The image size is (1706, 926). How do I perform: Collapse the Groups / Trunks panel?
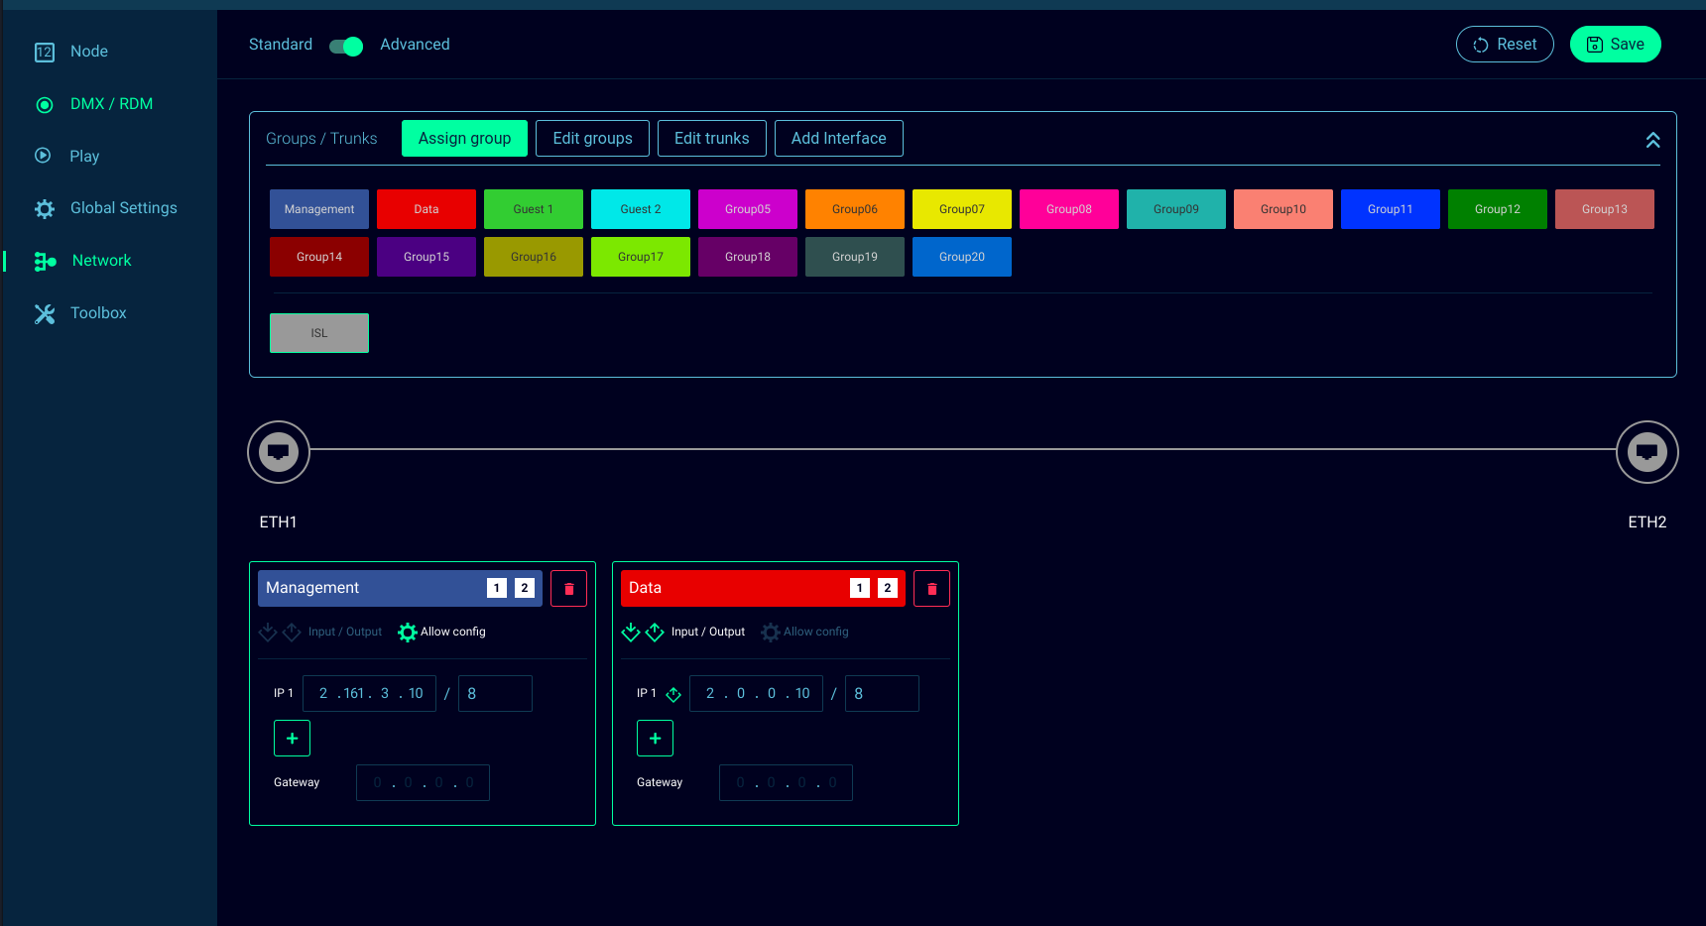[x=1652, y=141]
